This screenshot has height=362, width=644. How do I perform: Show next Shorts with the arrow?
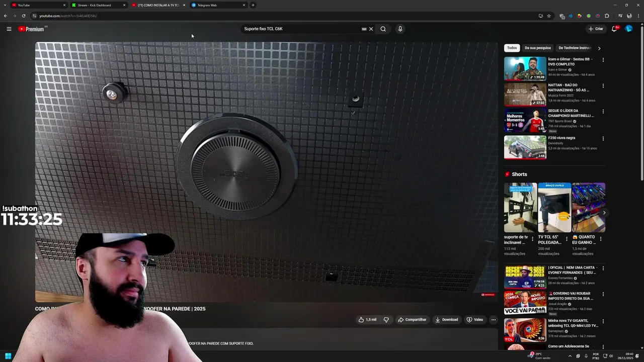click(x=604, y=213)
